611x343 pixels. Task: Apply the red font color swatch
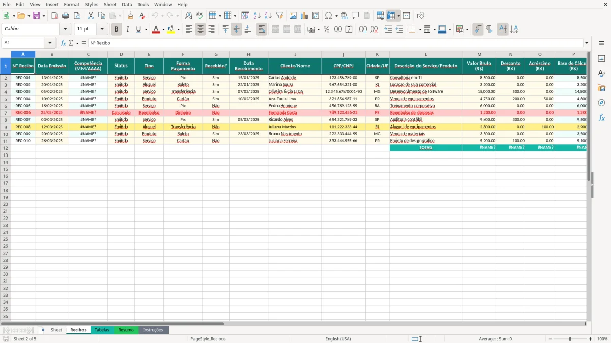156,29
